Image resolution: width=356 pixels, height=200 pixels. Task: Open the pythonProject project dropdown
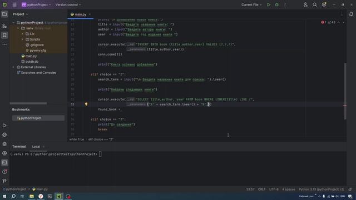36,4
